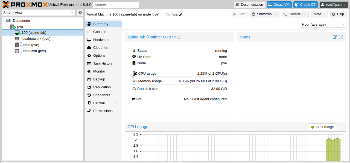The image size is (350, 163).
Task: Click the edit tags pencil icon
Action: pyautogui.click(x=181, y=14)
